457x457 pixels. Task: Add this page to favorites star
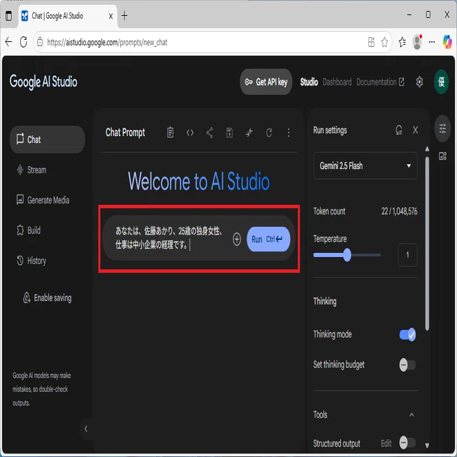(384, 42)
